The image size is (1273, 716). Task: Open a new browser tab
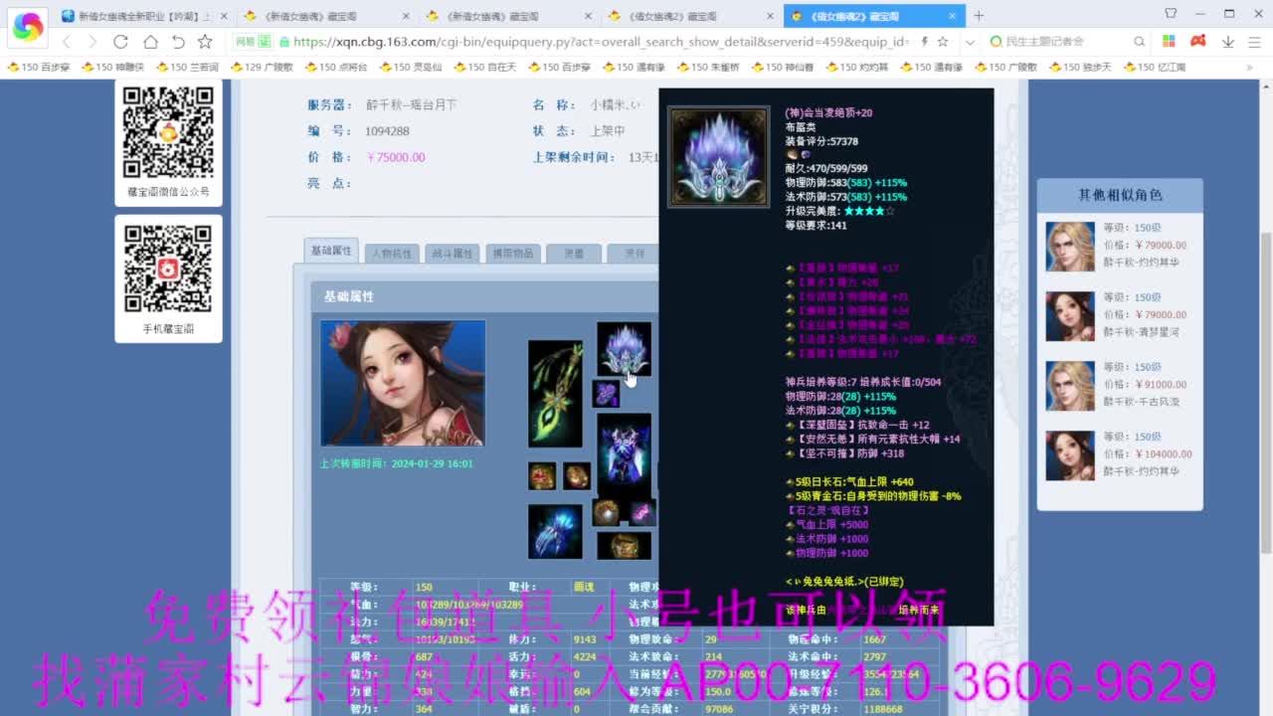[979, 16]
